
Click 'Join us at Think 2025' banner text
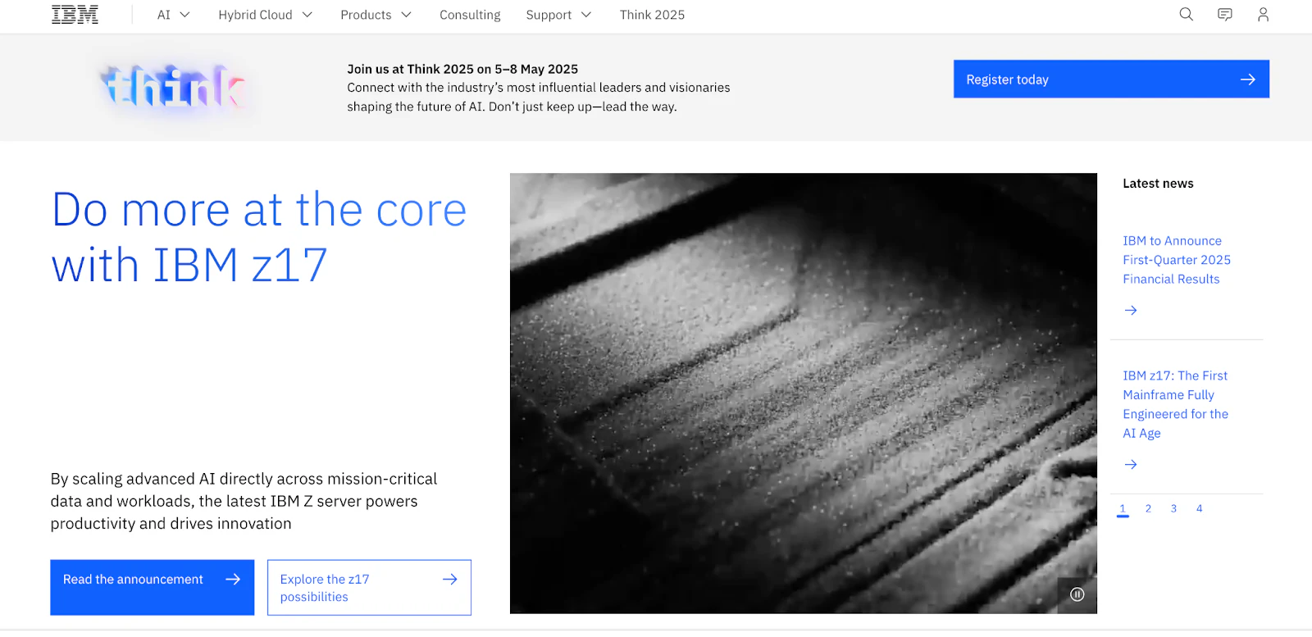click(462, 69)
